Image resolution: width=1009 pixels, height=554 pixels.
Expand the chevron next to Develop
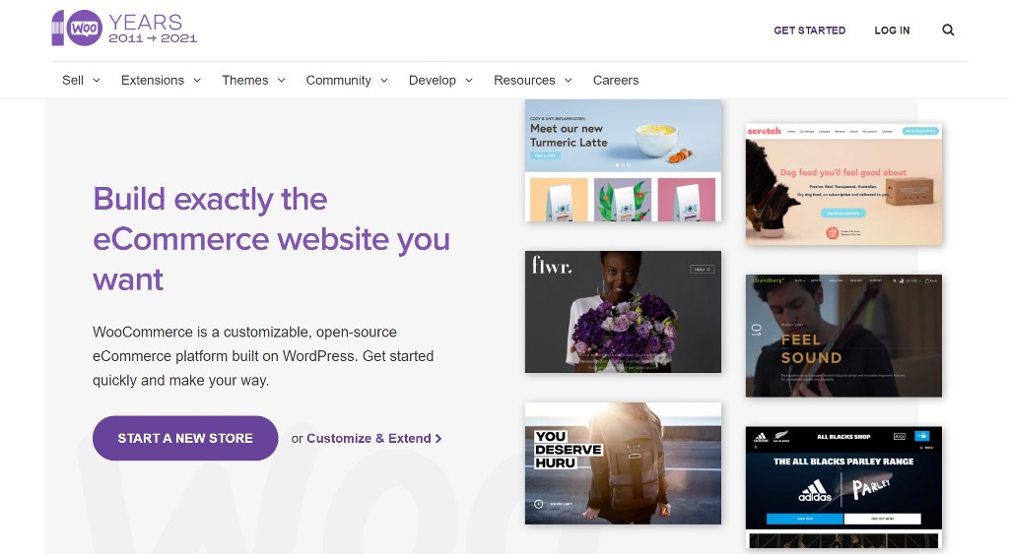[x=469, y=81]
